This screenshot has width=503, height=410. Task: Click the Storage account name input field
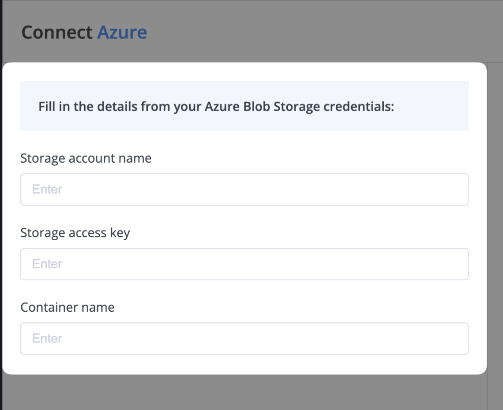coord(244,190)
